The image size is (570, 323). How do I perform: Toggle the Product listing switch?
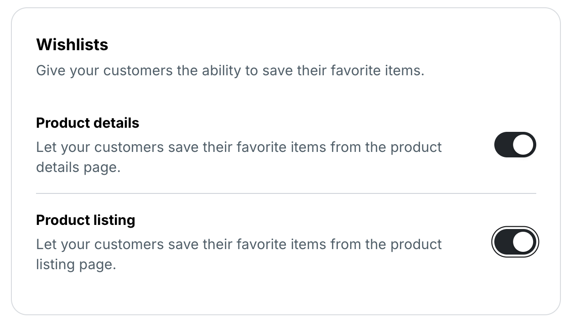(x=515, y=242)
